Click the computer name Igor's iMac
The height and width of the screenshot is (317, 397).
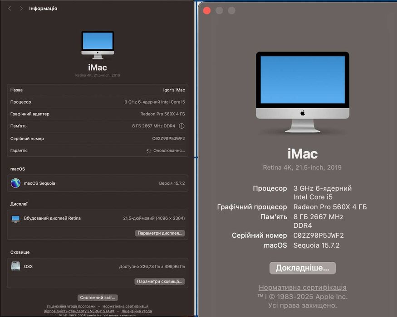(174, 90)
